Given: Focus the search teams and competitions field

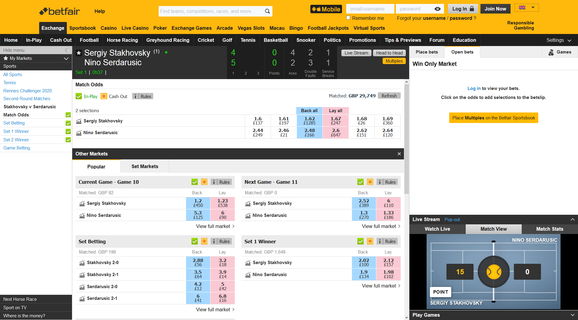Looking at the screenshot, I should pos(211,11).
